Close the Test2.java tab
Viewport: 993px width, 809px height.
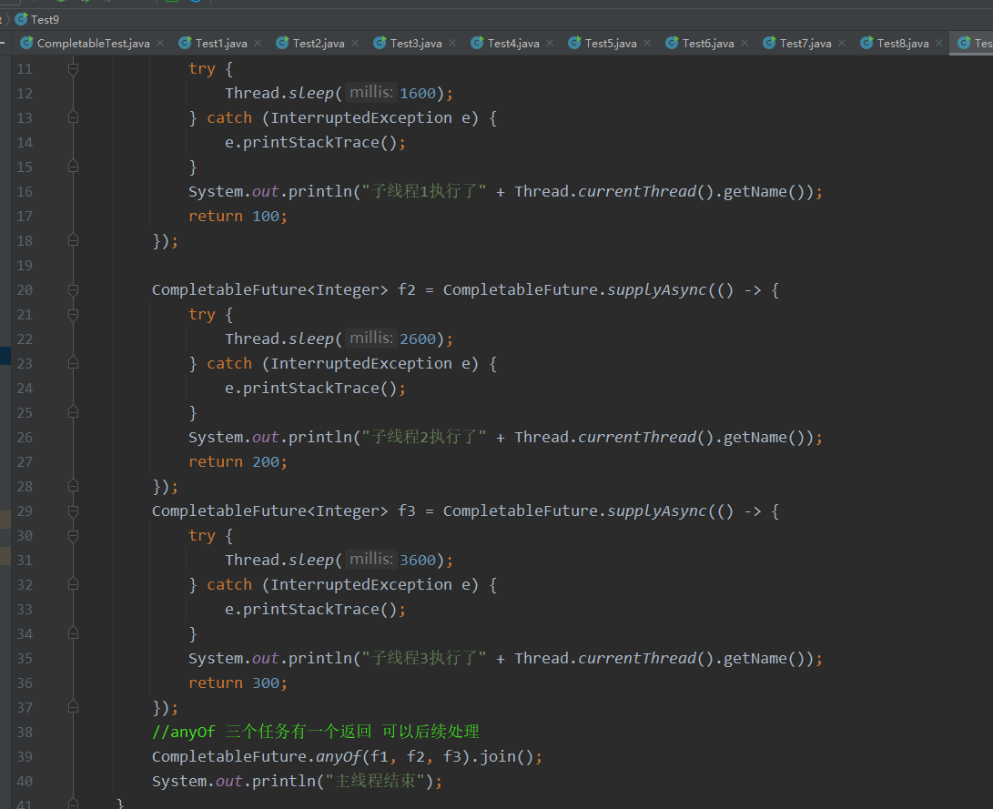(x=355, y=43)
